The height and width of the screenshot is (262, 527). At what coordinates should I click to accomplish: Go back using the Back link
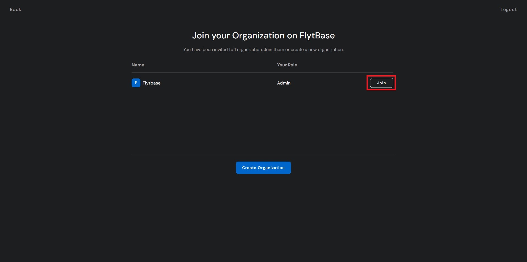(x=15, y=10)
